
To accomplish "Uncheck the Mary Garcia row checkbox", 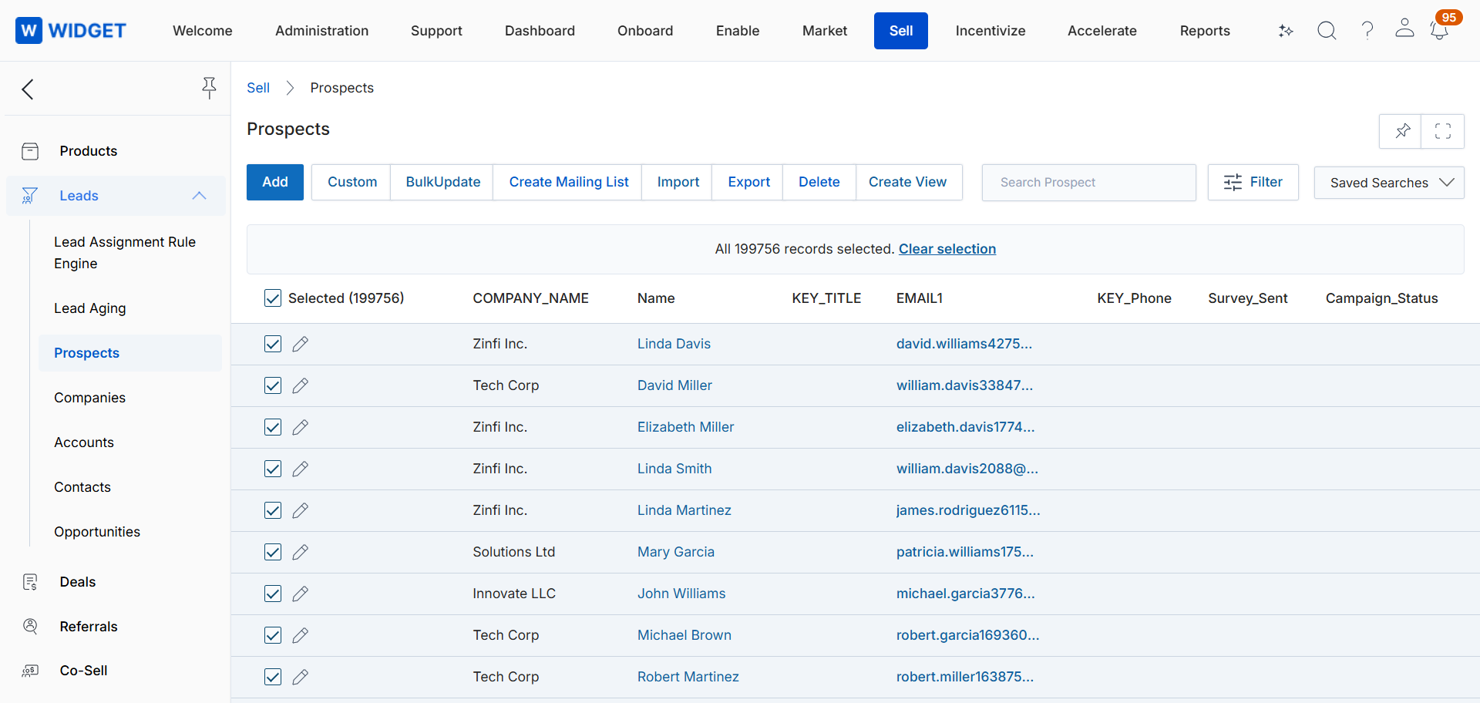I will (x=273, y=552).
